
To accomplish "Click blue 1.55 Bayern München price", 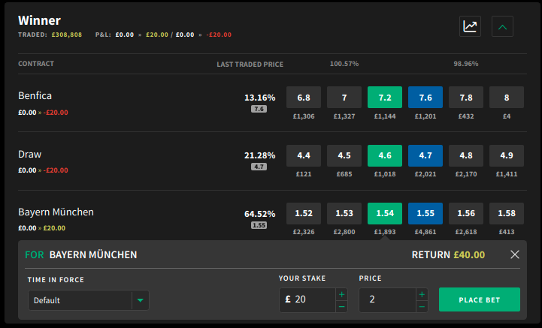I will pyautogui.click(x=425, y=213).
